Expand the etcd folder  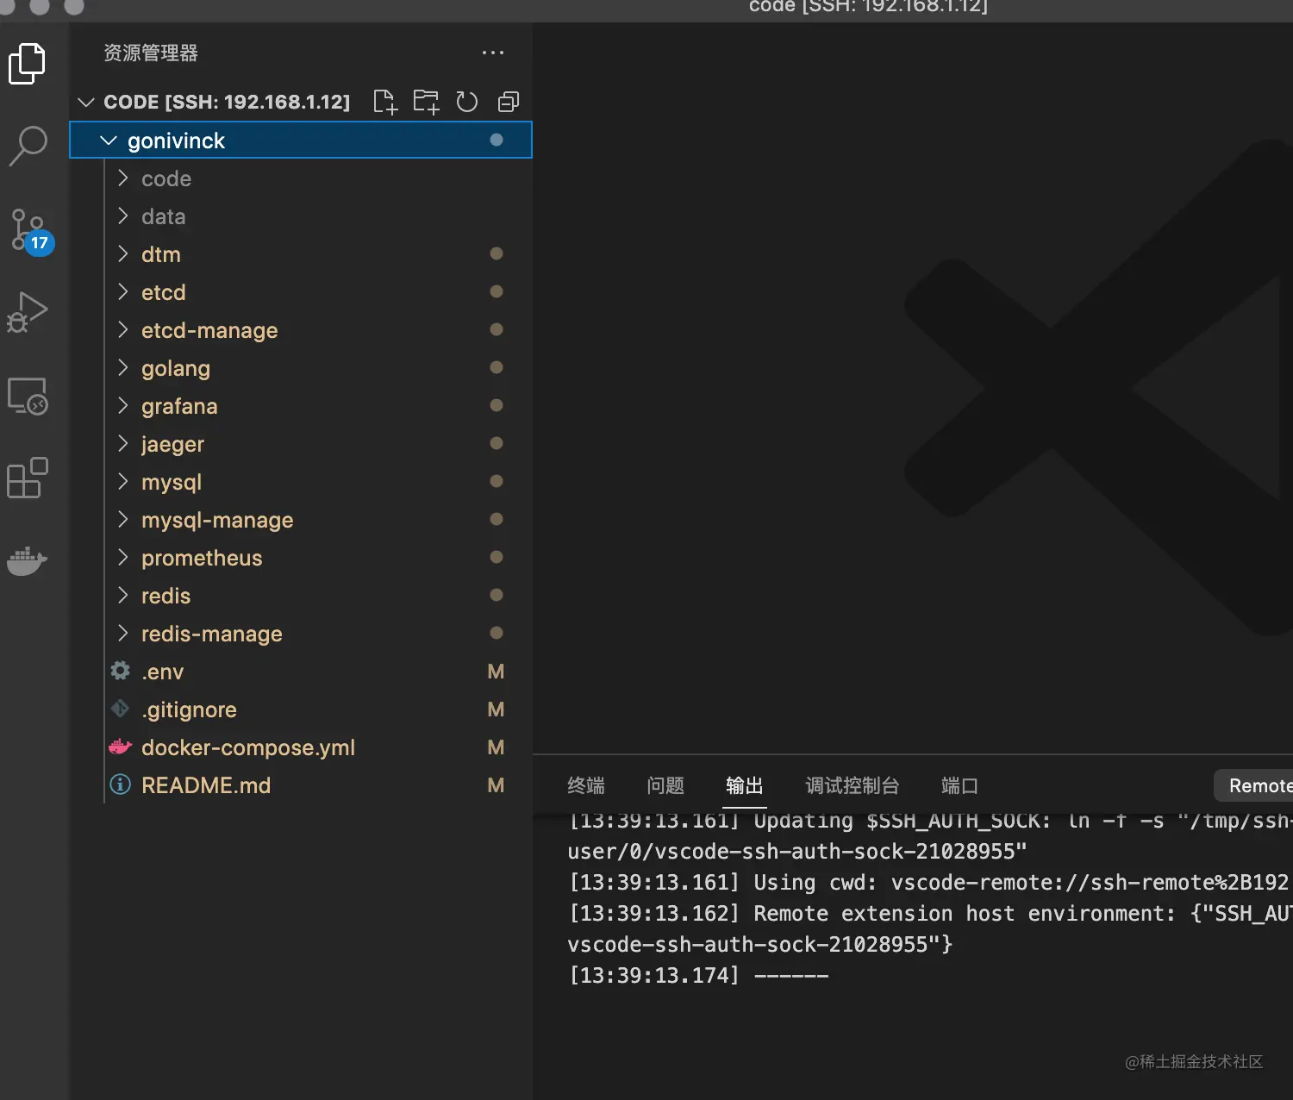(x=122, y=292)
